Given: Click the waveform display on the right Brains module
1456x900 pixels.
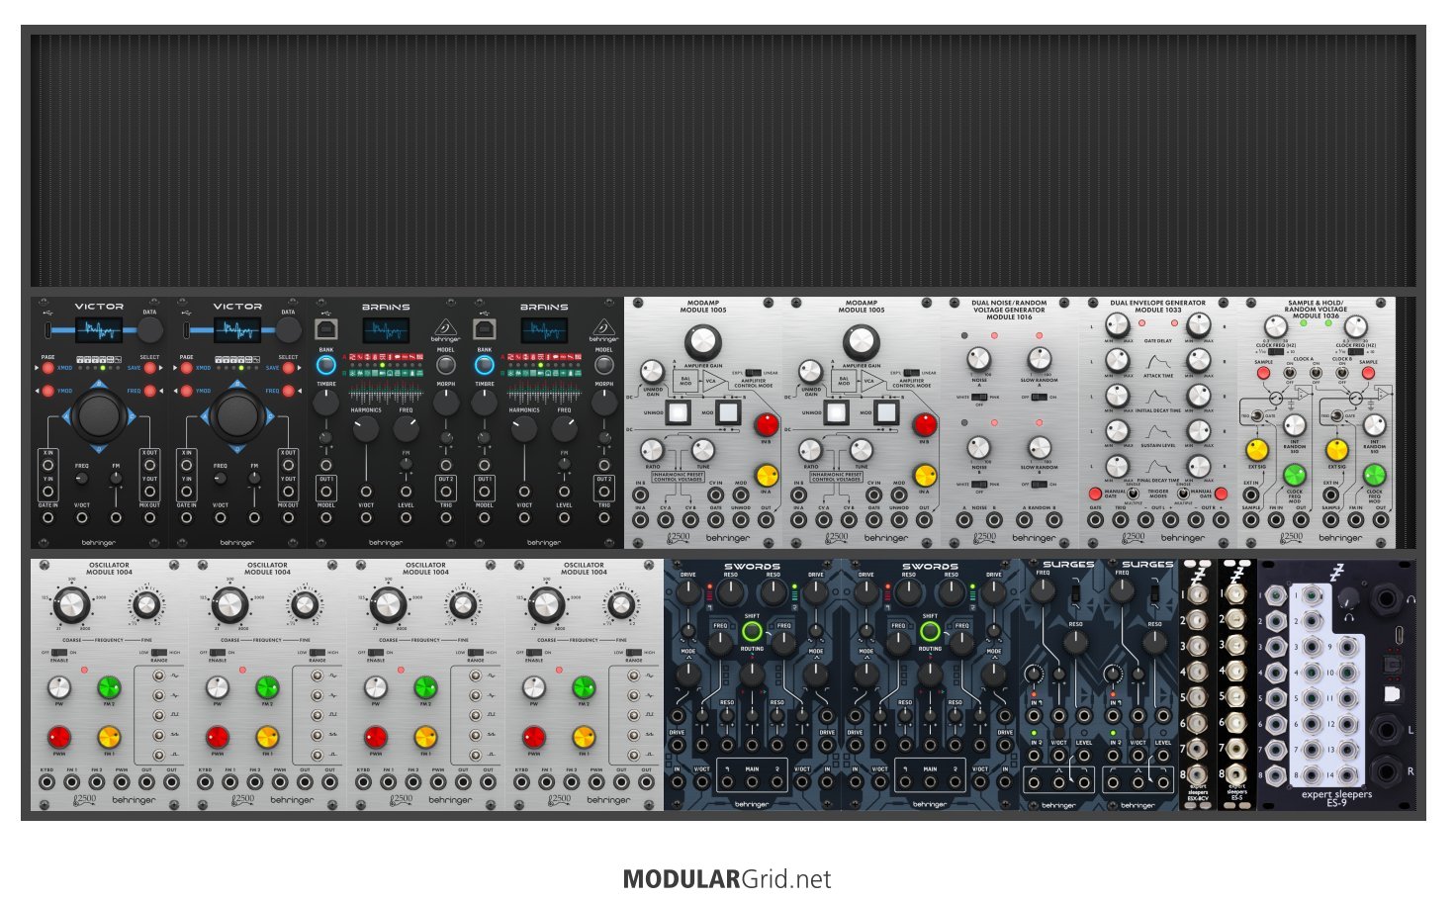Looking at the screenshot, I should pos(544,330).
